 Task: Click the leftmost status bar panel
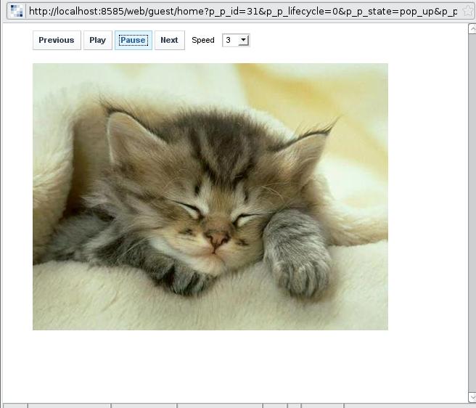click(15, 405)
